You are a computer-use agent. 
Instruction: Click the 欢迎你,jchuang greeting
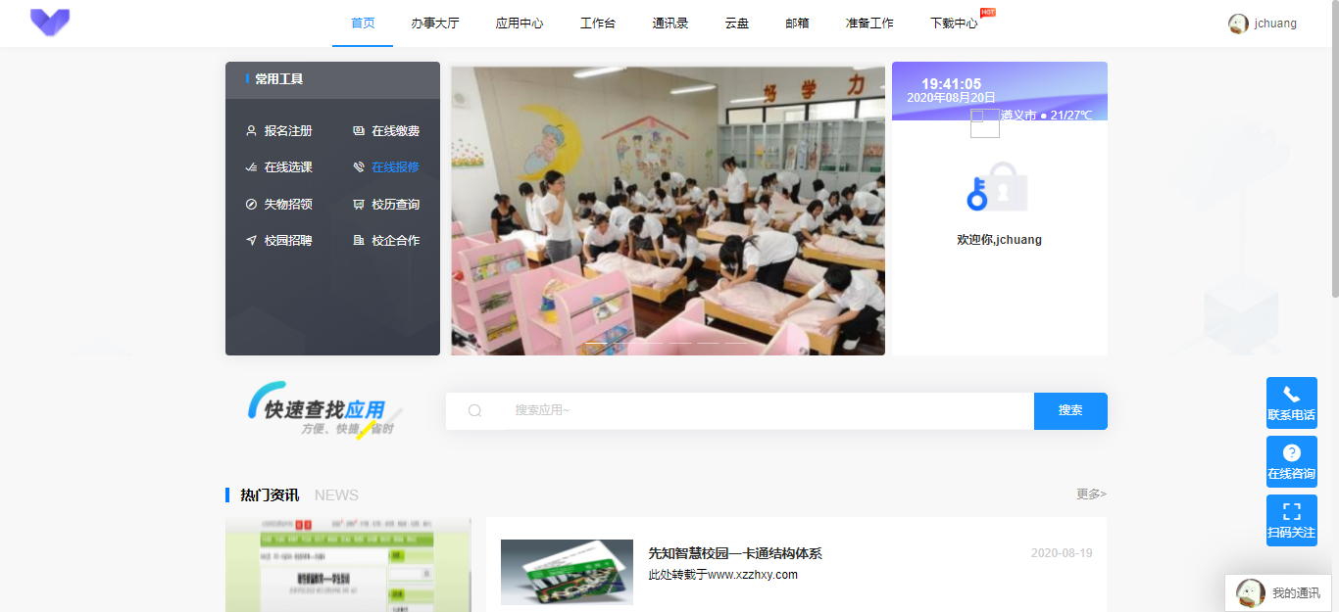(x=999, y=240)
